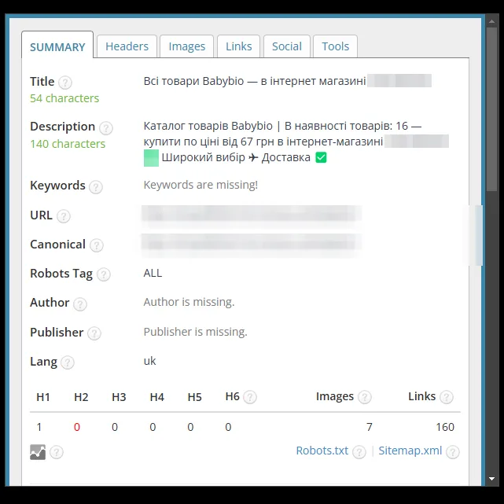Click the Images count value 7

370,427
